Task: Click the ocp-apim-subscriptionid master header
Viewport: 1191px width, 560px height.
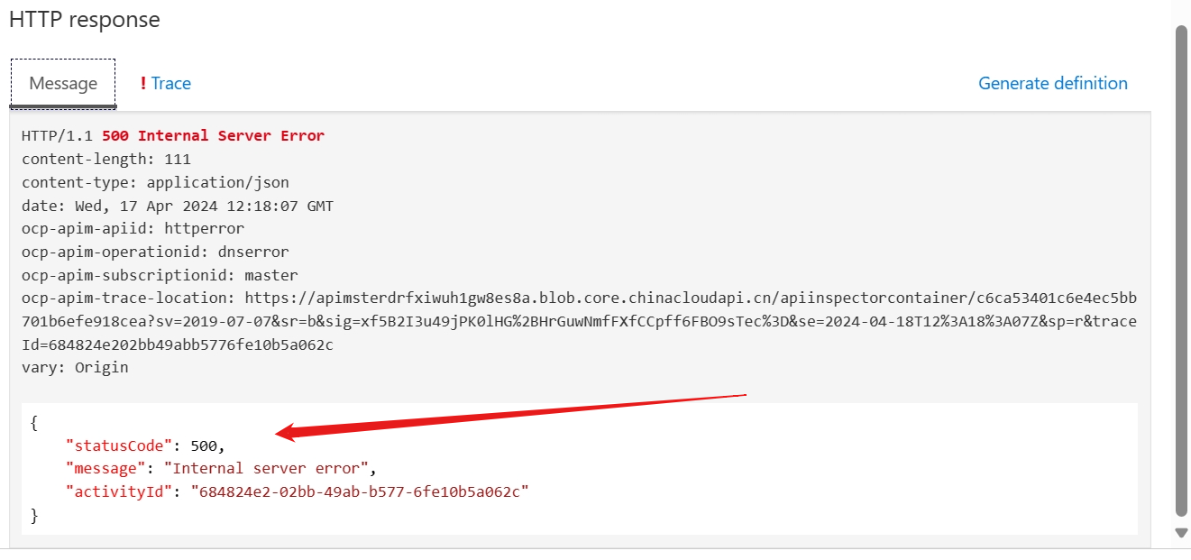Action: (160, 275)
